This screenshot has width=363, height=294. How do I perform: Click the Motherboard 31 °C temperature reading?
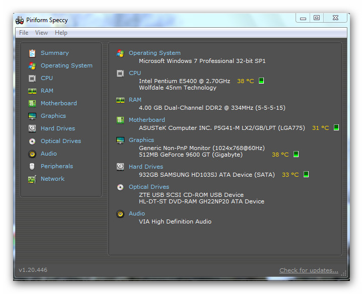tap(320, 128)
